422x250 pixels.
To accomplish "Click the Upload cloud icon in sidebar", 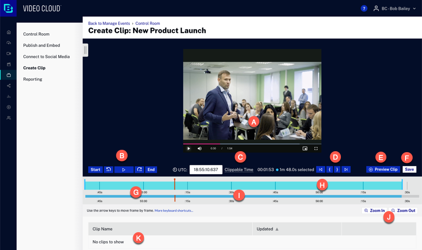I will click(x=8, y=43).
